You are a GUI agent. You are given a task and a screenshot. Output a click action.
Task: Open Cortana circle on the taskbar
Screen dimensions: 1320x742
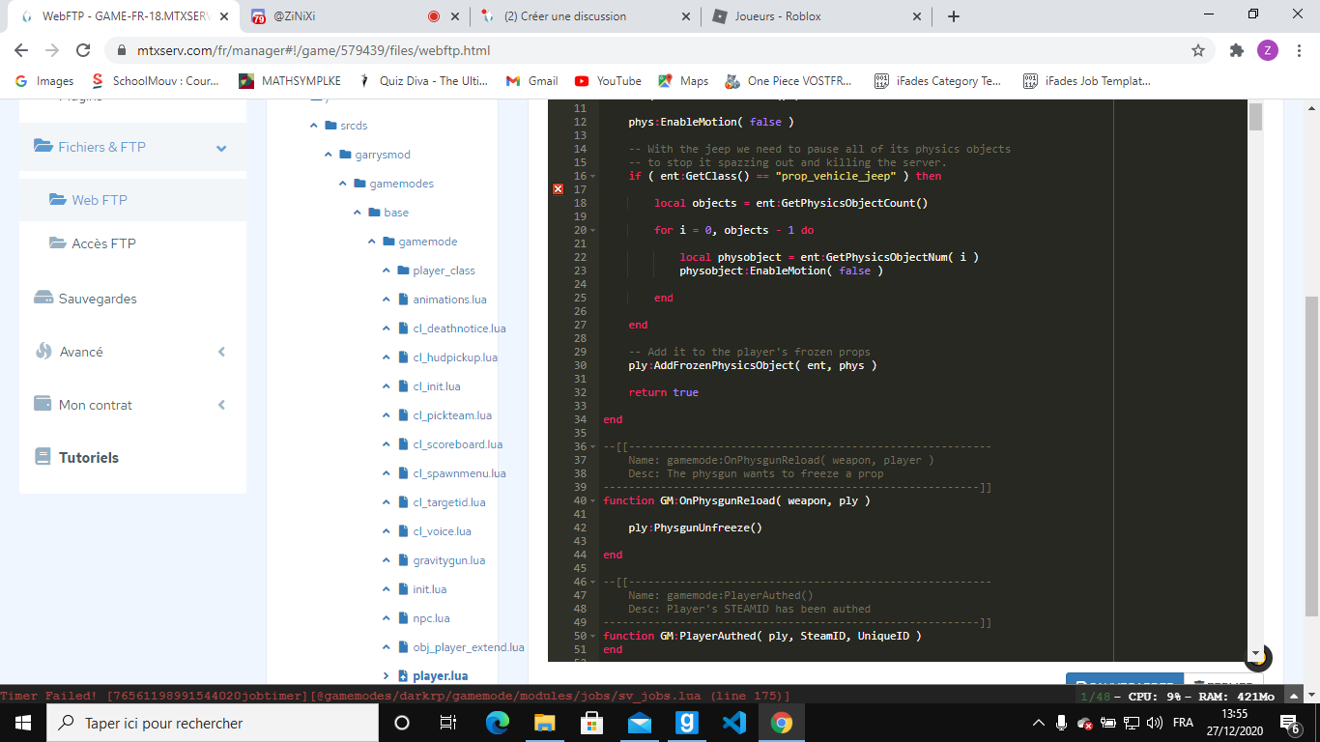[x=402, y=723]
